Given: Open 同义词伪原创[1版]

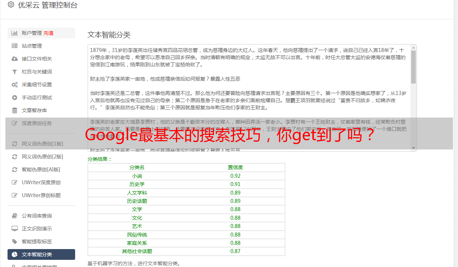Looking at the screenshot, I should pyautogui.click(x=41, y=144).
